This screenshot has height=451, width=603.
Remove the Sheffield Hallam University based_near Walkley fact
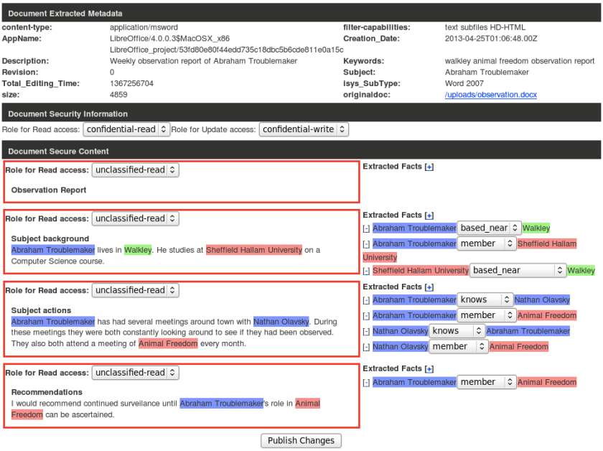tap(366, 271)
